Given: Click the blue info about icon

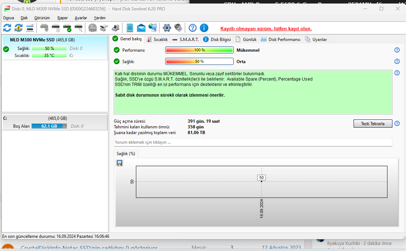Looking at the screenshot, I should 204,28.
